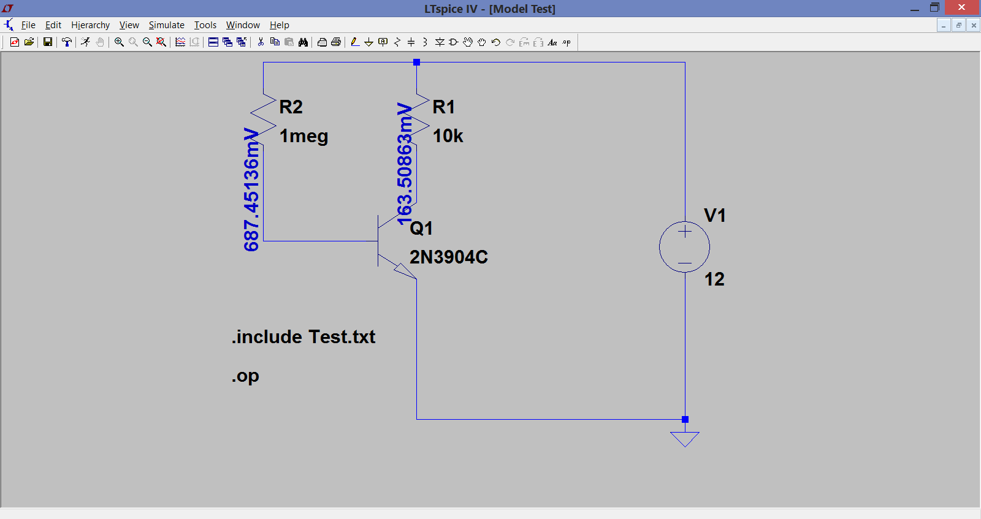Click the Zoom to Fit crossed magnifier icon
The image size is (981, 519).
point(161,42)
